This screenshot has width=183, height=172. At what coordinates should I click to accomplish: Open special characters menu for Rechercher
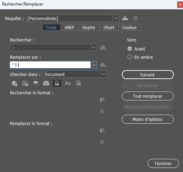click(x=103, y=48)
